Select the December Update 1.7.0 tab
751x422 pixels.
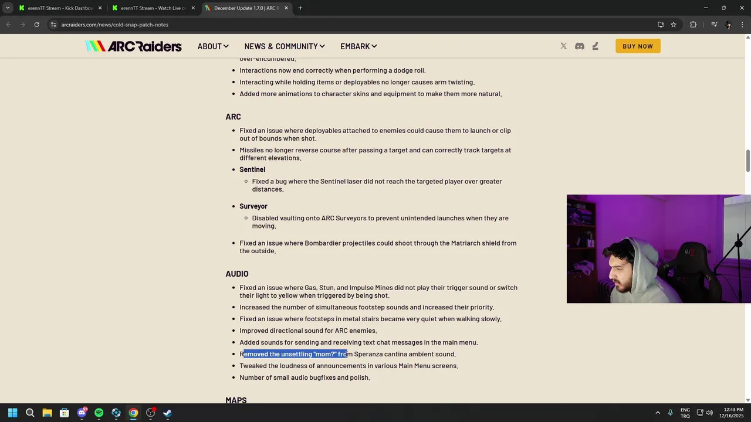[246, 8]
